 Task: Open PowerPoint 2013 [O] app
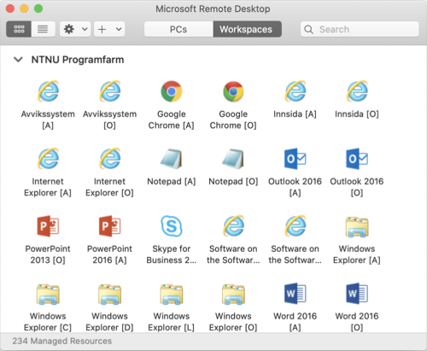(48, 226)
